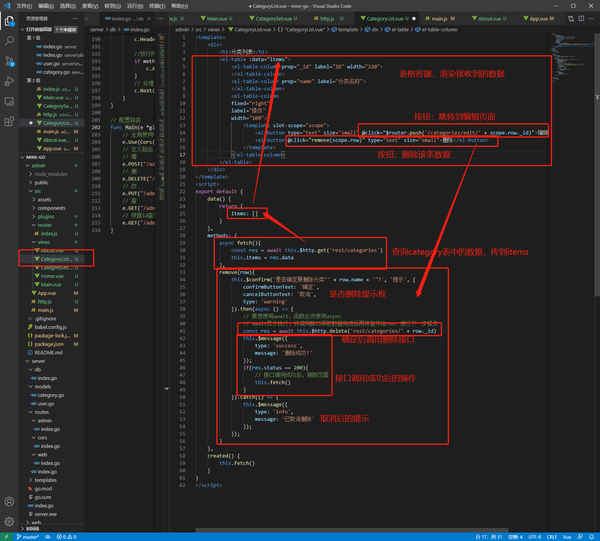This screenshot has width=600, height=541.
Task: Click the Explorer panel more actions ellipsis
Action: 75,19
